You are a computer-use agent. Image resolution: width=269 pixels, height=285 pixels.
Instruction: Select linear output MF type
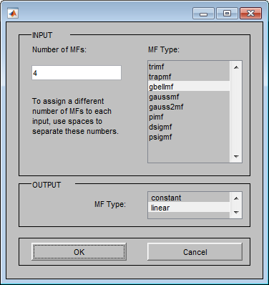(x=189, y=208)
